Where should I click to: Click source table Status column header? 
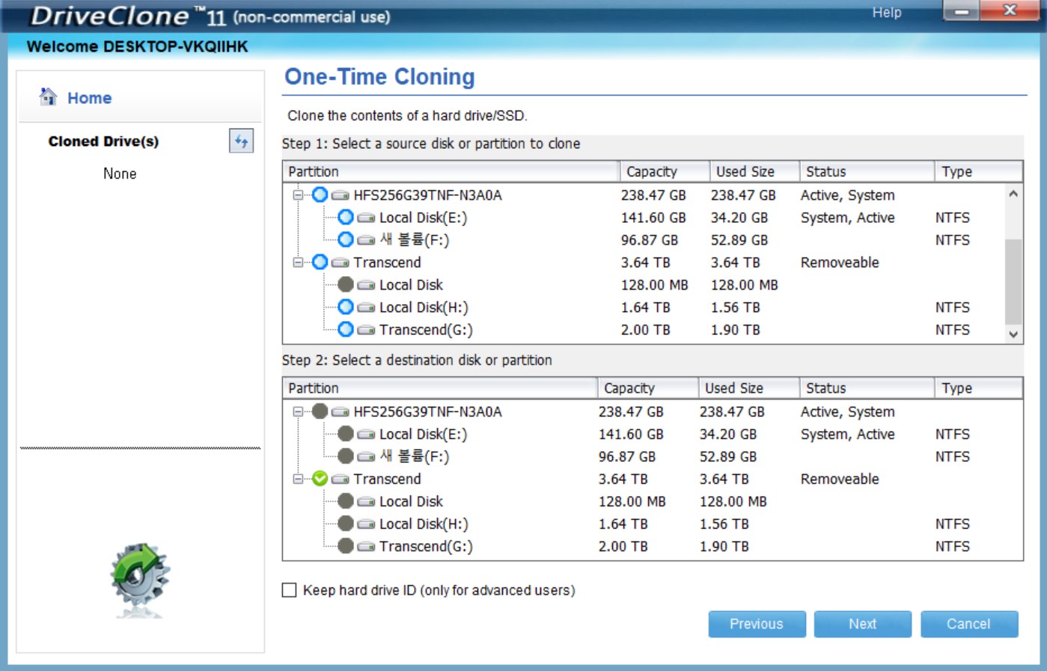[867, 171]
